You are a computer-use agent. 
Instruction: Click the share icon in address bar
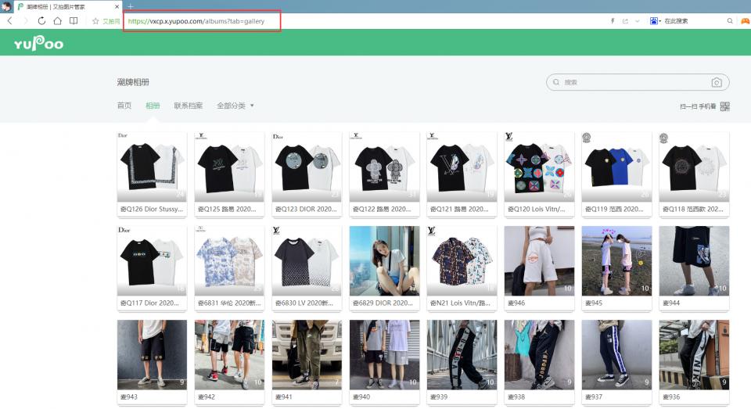point(625,21)
